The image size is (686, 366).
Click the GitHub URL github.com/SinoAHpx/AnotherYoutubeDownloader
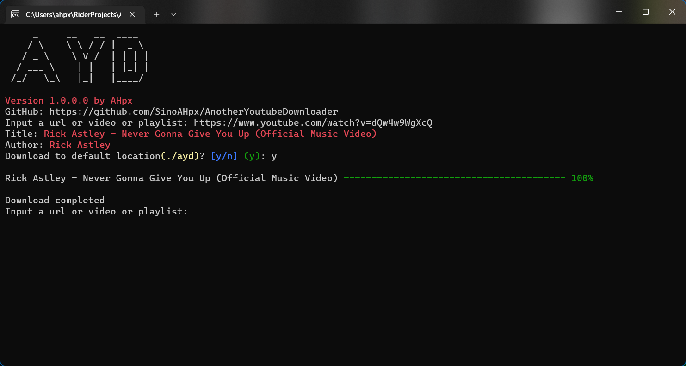[194, 111]
